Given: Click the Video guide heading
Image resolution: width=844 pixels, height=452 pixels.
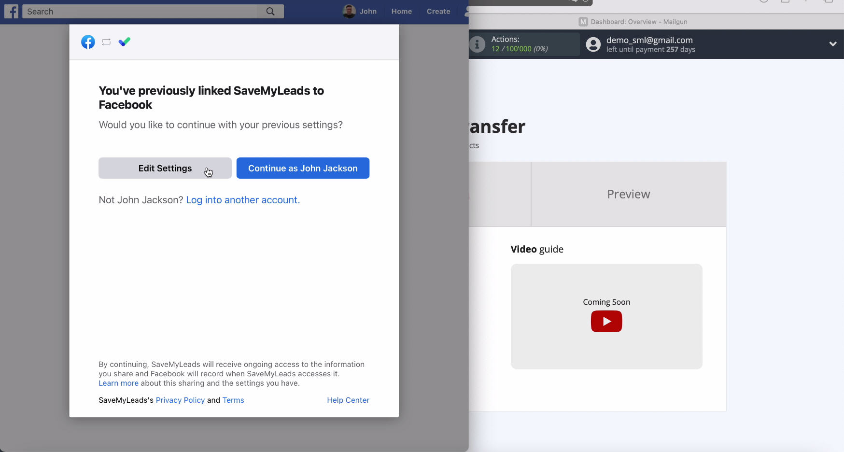Looking at the screenshot, I should click(537, 249).
